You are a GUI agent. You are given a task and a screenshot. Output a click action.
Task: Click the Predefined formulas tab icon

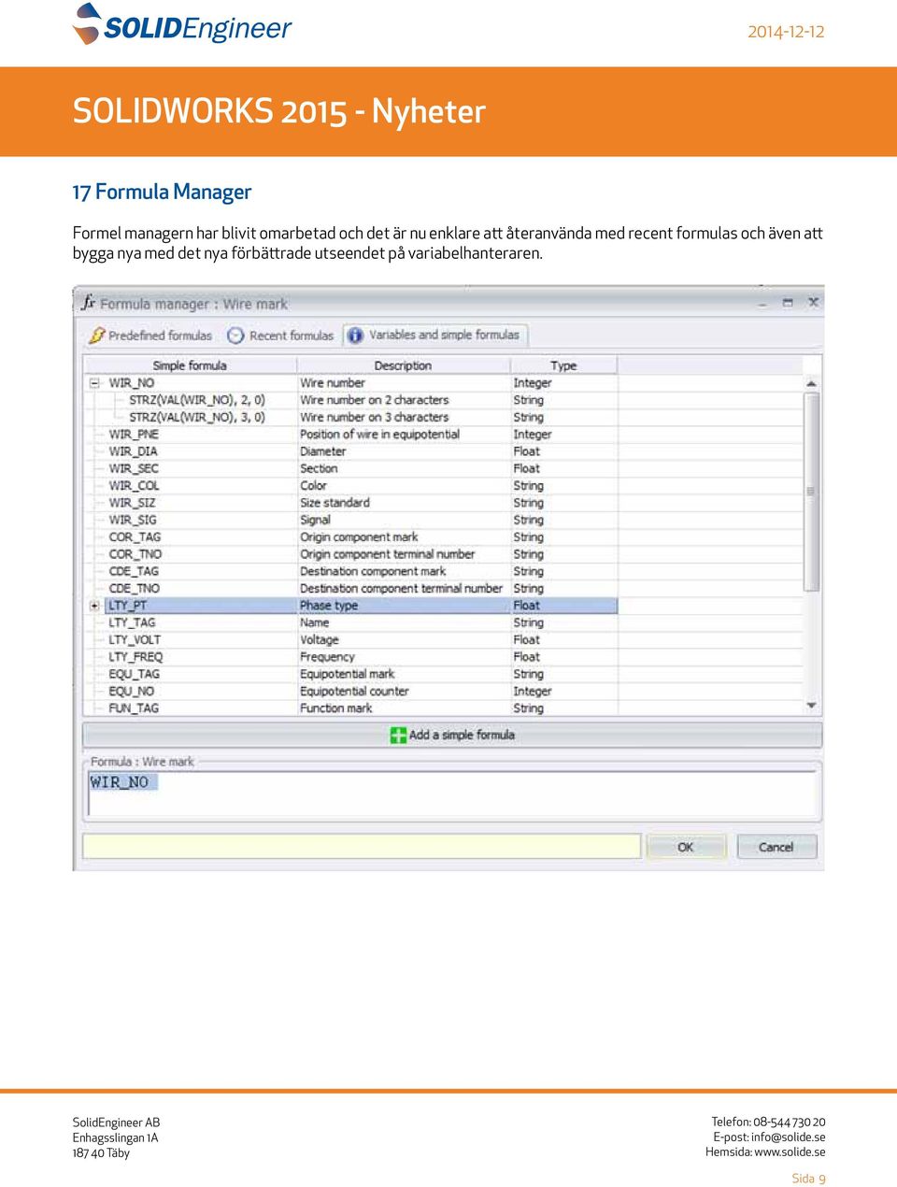(96, 336)
